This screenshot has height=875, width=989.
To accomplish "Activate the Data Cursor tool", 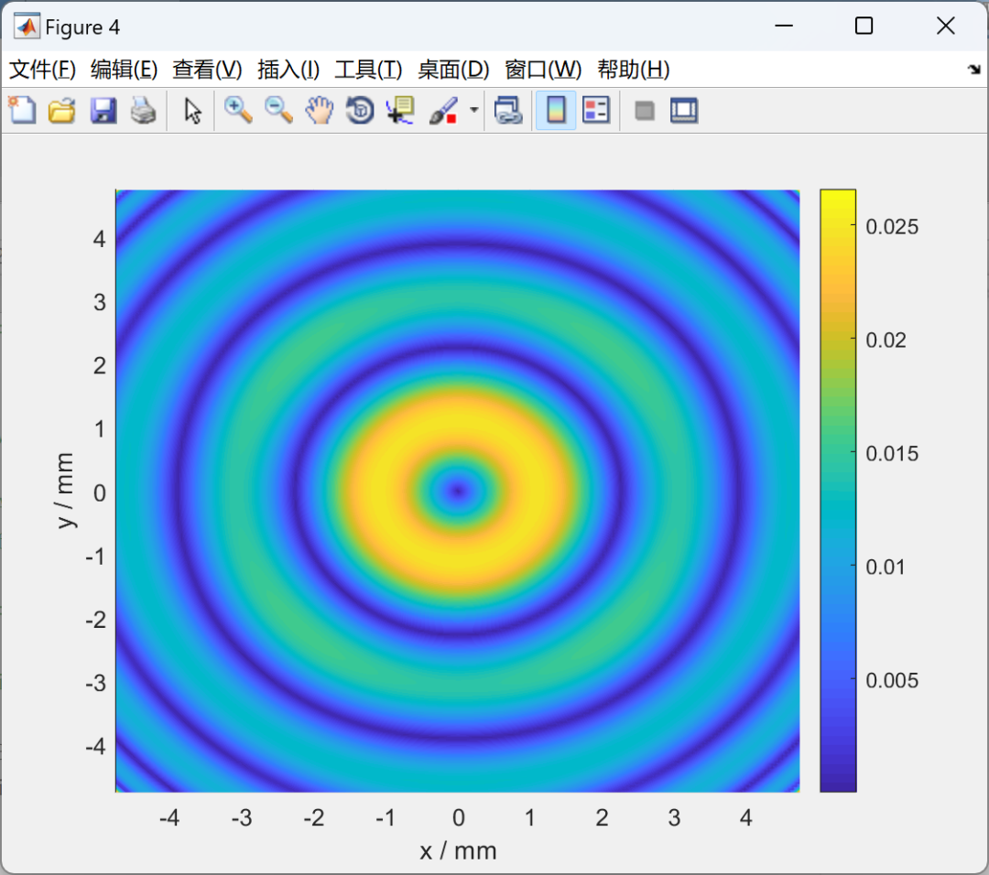I will [400, 111].
